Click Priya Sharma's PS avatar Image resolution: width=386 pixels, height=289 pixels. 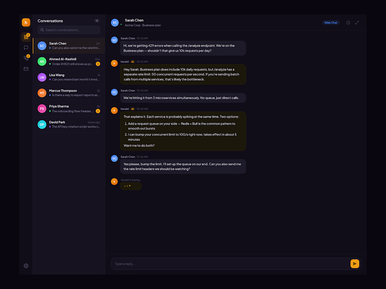[x=42, y=109]
